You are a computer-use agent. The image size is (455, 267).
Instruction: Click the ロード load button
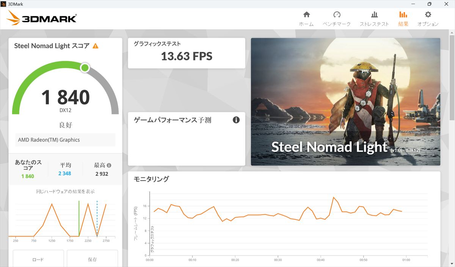pos(38,259)
